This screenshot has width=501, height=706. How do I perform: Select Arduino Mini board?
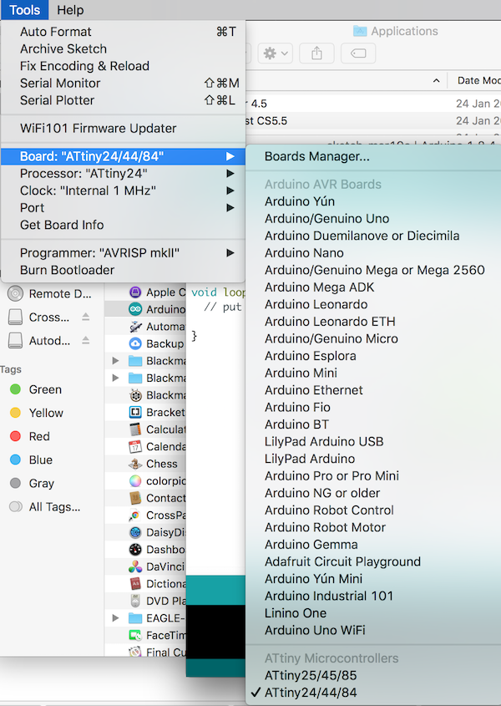click(x=373, y=373)
